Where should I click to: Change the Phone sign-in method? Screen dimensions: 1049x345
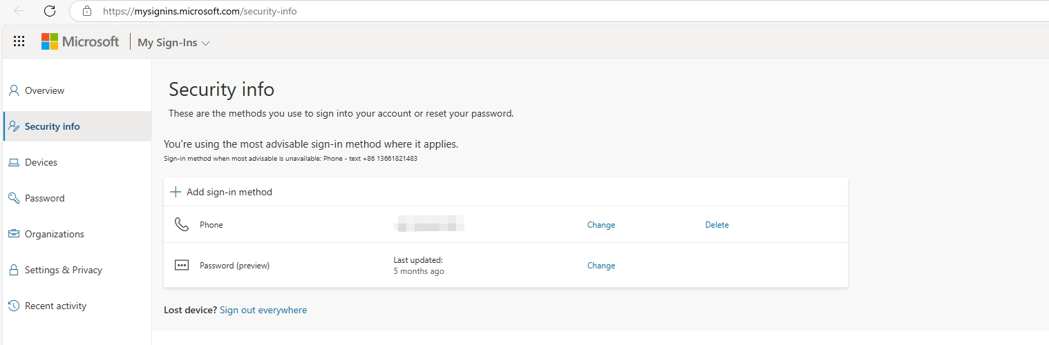(601, 225)
